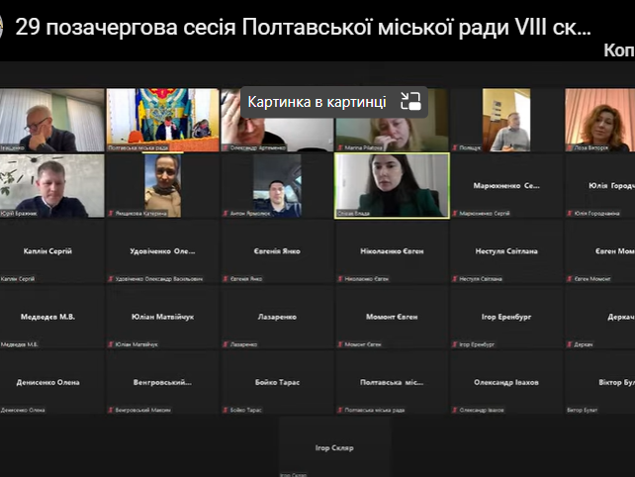Click the Picture-in-picture icon
The height and width of the screenshot is (477, 635).
point(410,101)
